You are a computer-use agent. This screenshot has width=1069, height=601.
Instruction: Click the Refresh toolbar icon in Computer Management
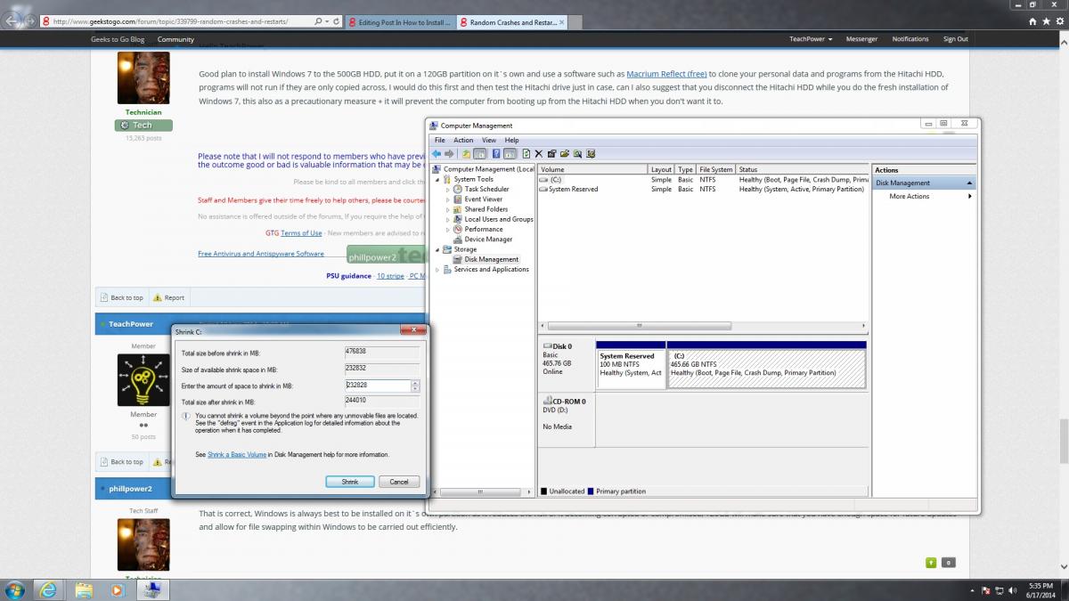click(x=526, y=154)
